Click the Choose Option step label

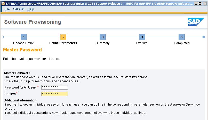[24, 43]
